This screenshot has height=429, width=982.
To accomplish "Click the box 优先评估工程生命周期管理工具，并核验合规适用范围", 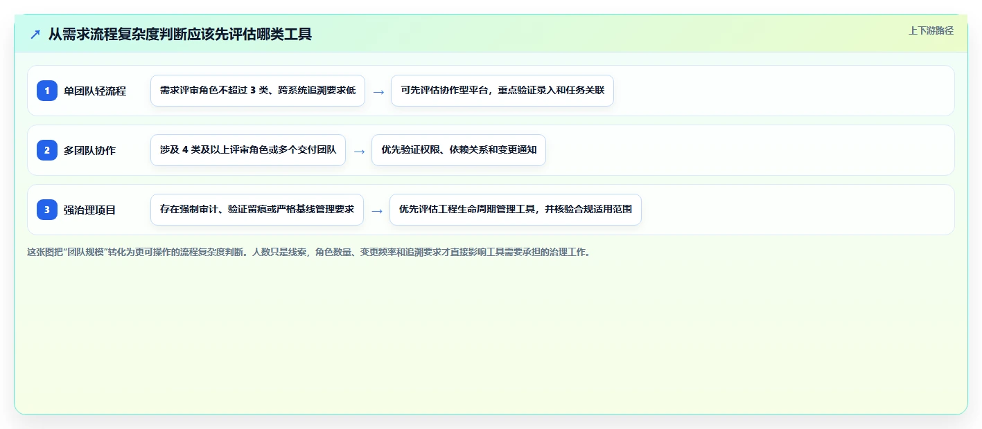I will tap(516, 210).
